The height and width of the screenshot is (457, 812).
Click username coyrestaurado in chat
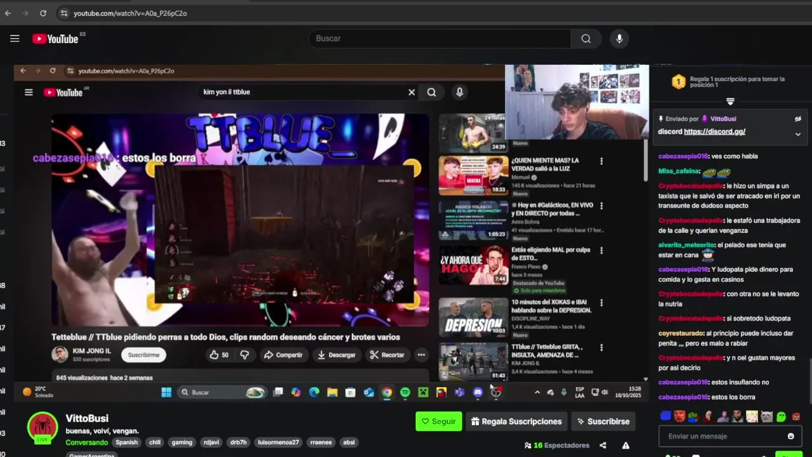click(x=681, y=333)
